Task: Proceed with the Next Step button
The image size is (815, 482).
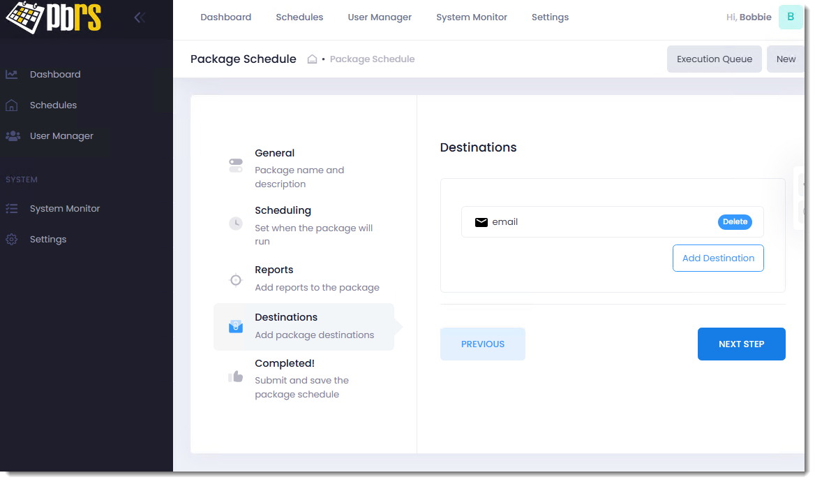Action: click(x=741, y=344)
